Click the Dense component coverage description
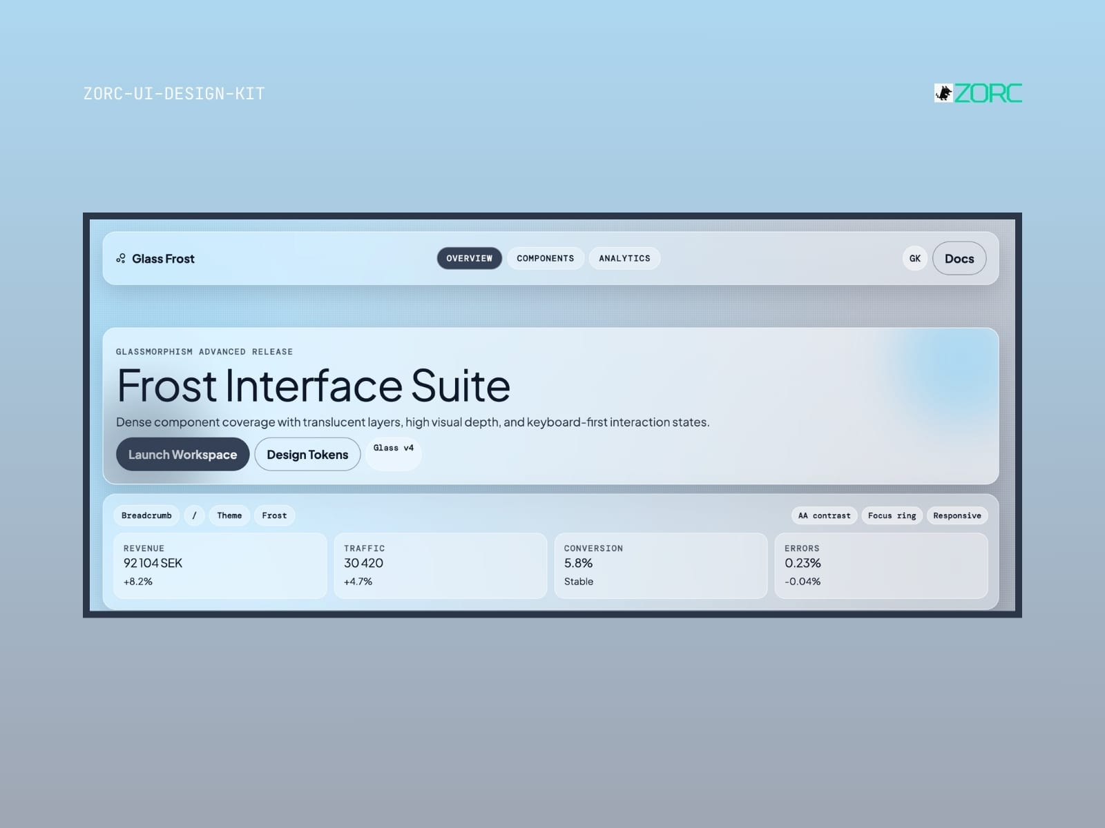The width and height of the screenshot is (1105, 828). coord(413,422)
